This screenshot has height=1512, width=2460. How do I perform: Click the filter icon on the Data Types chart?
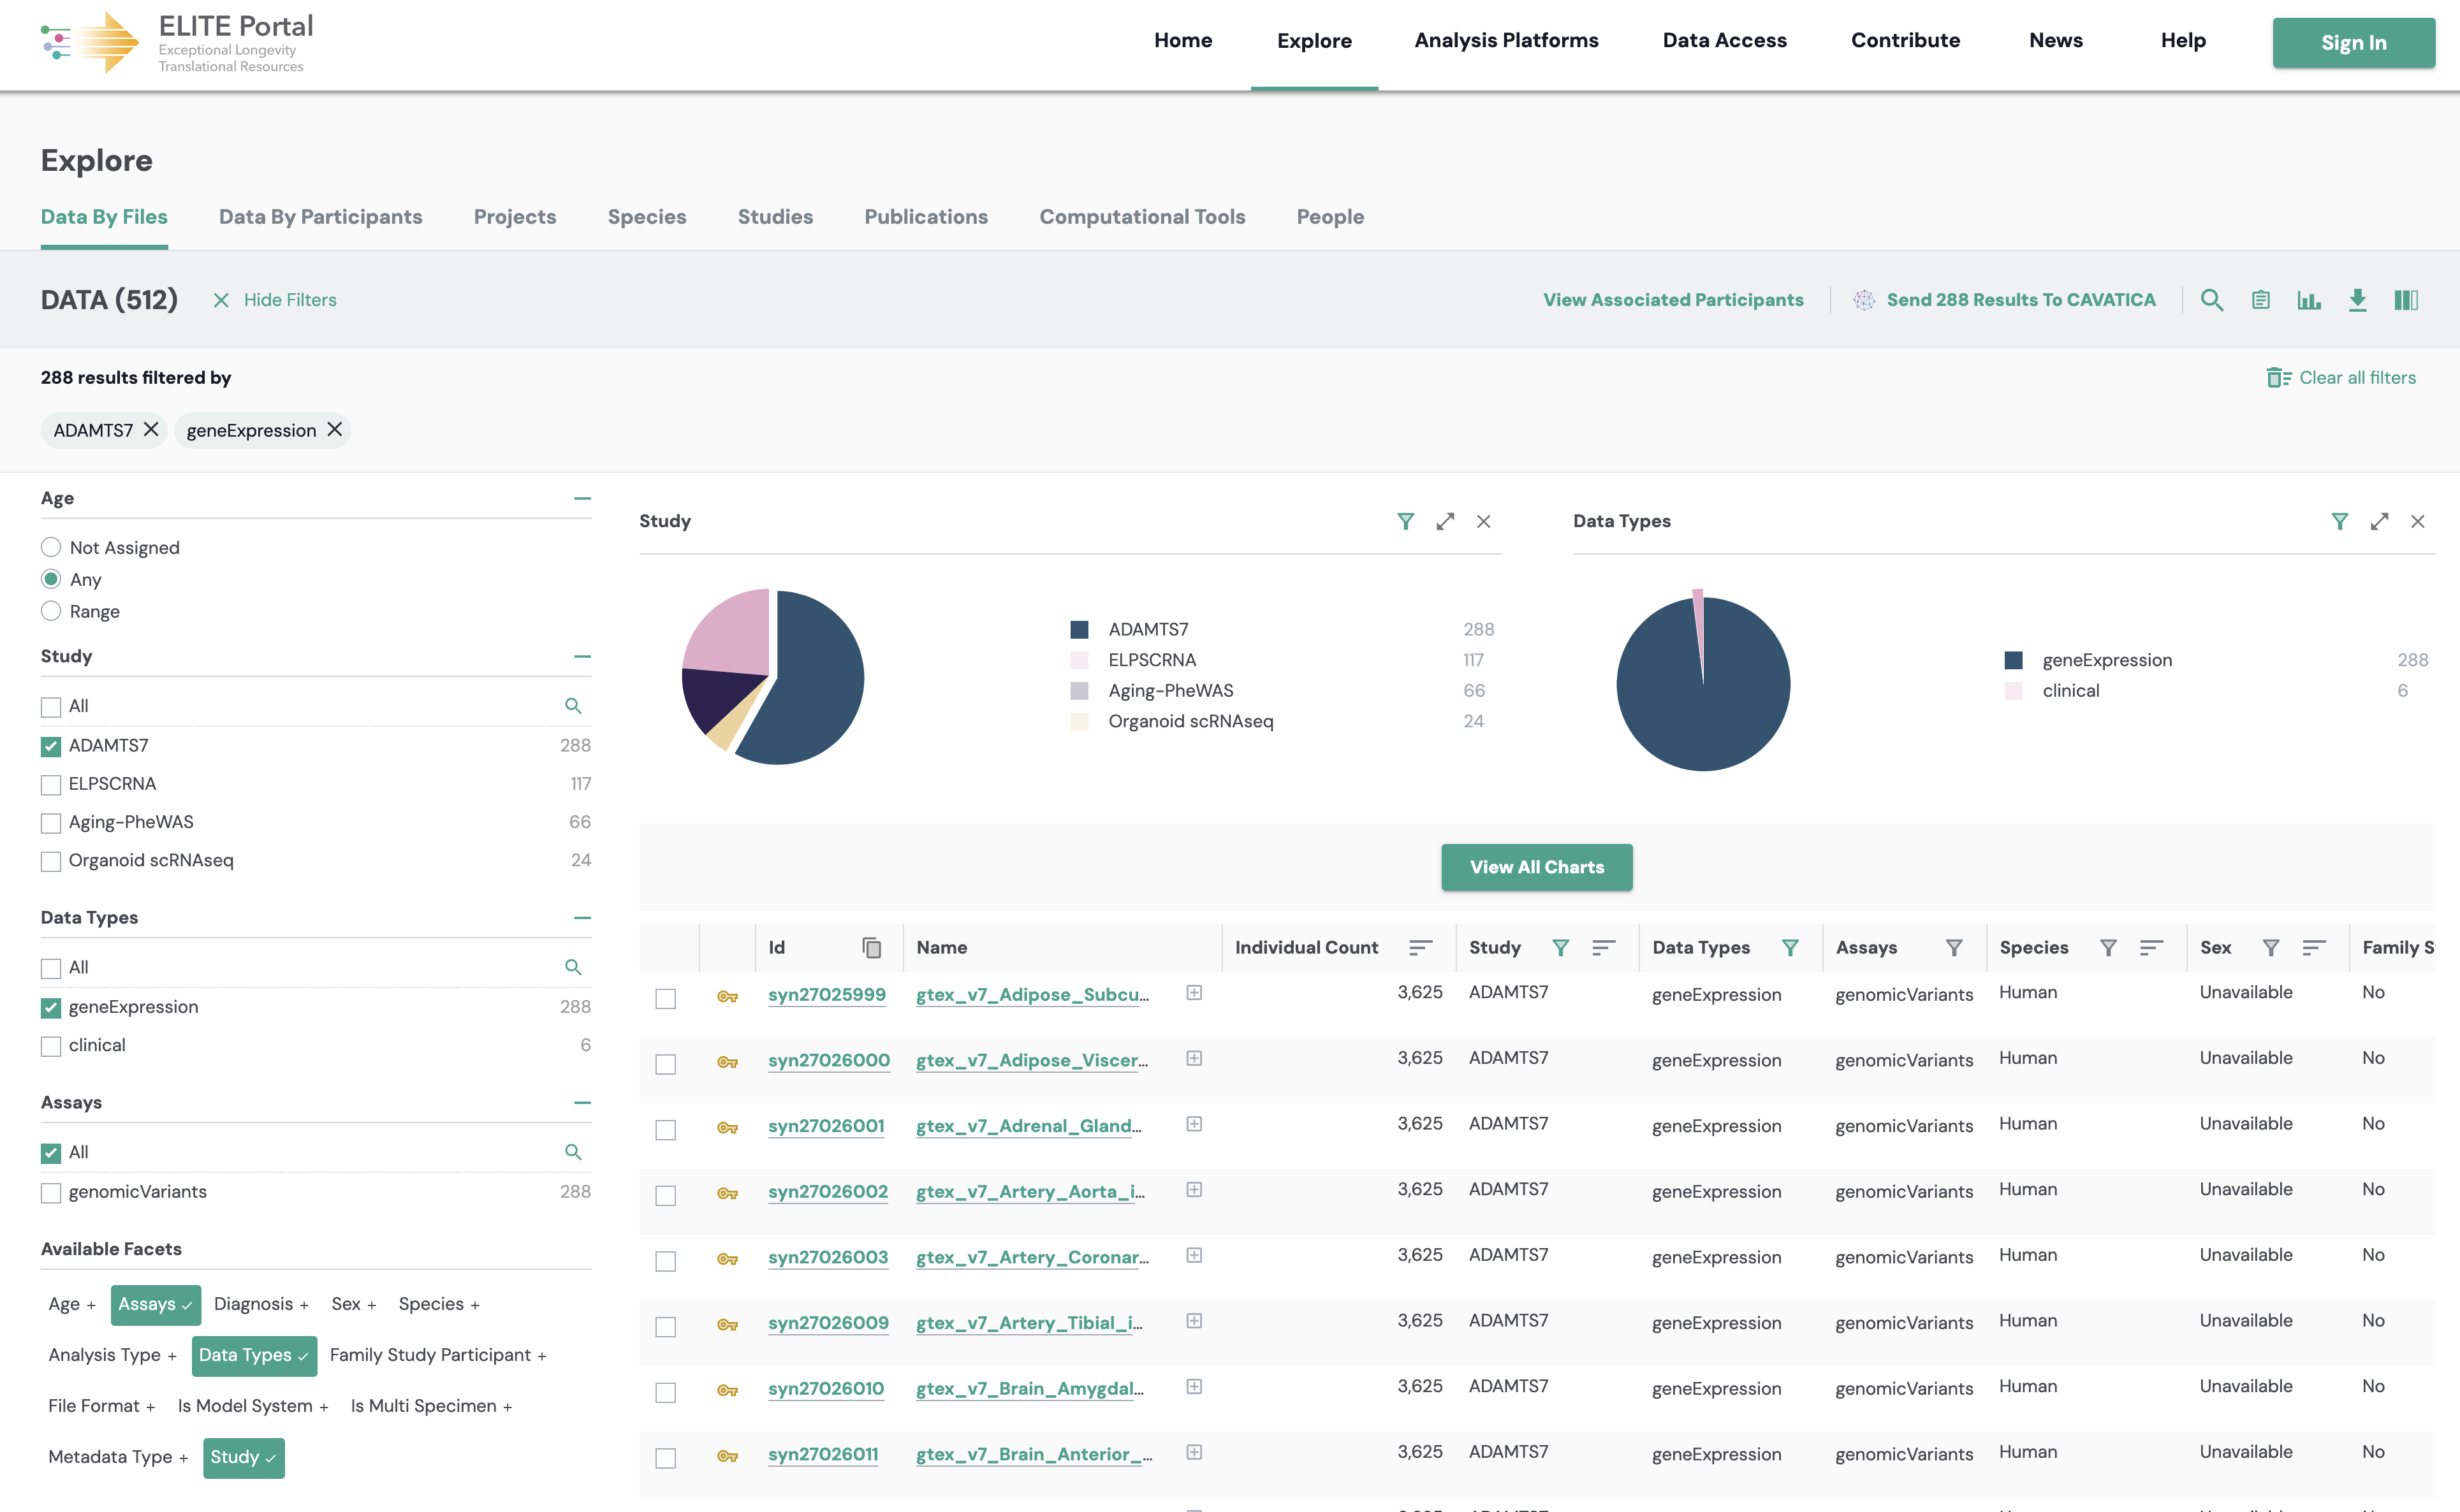coord(2340,521)
